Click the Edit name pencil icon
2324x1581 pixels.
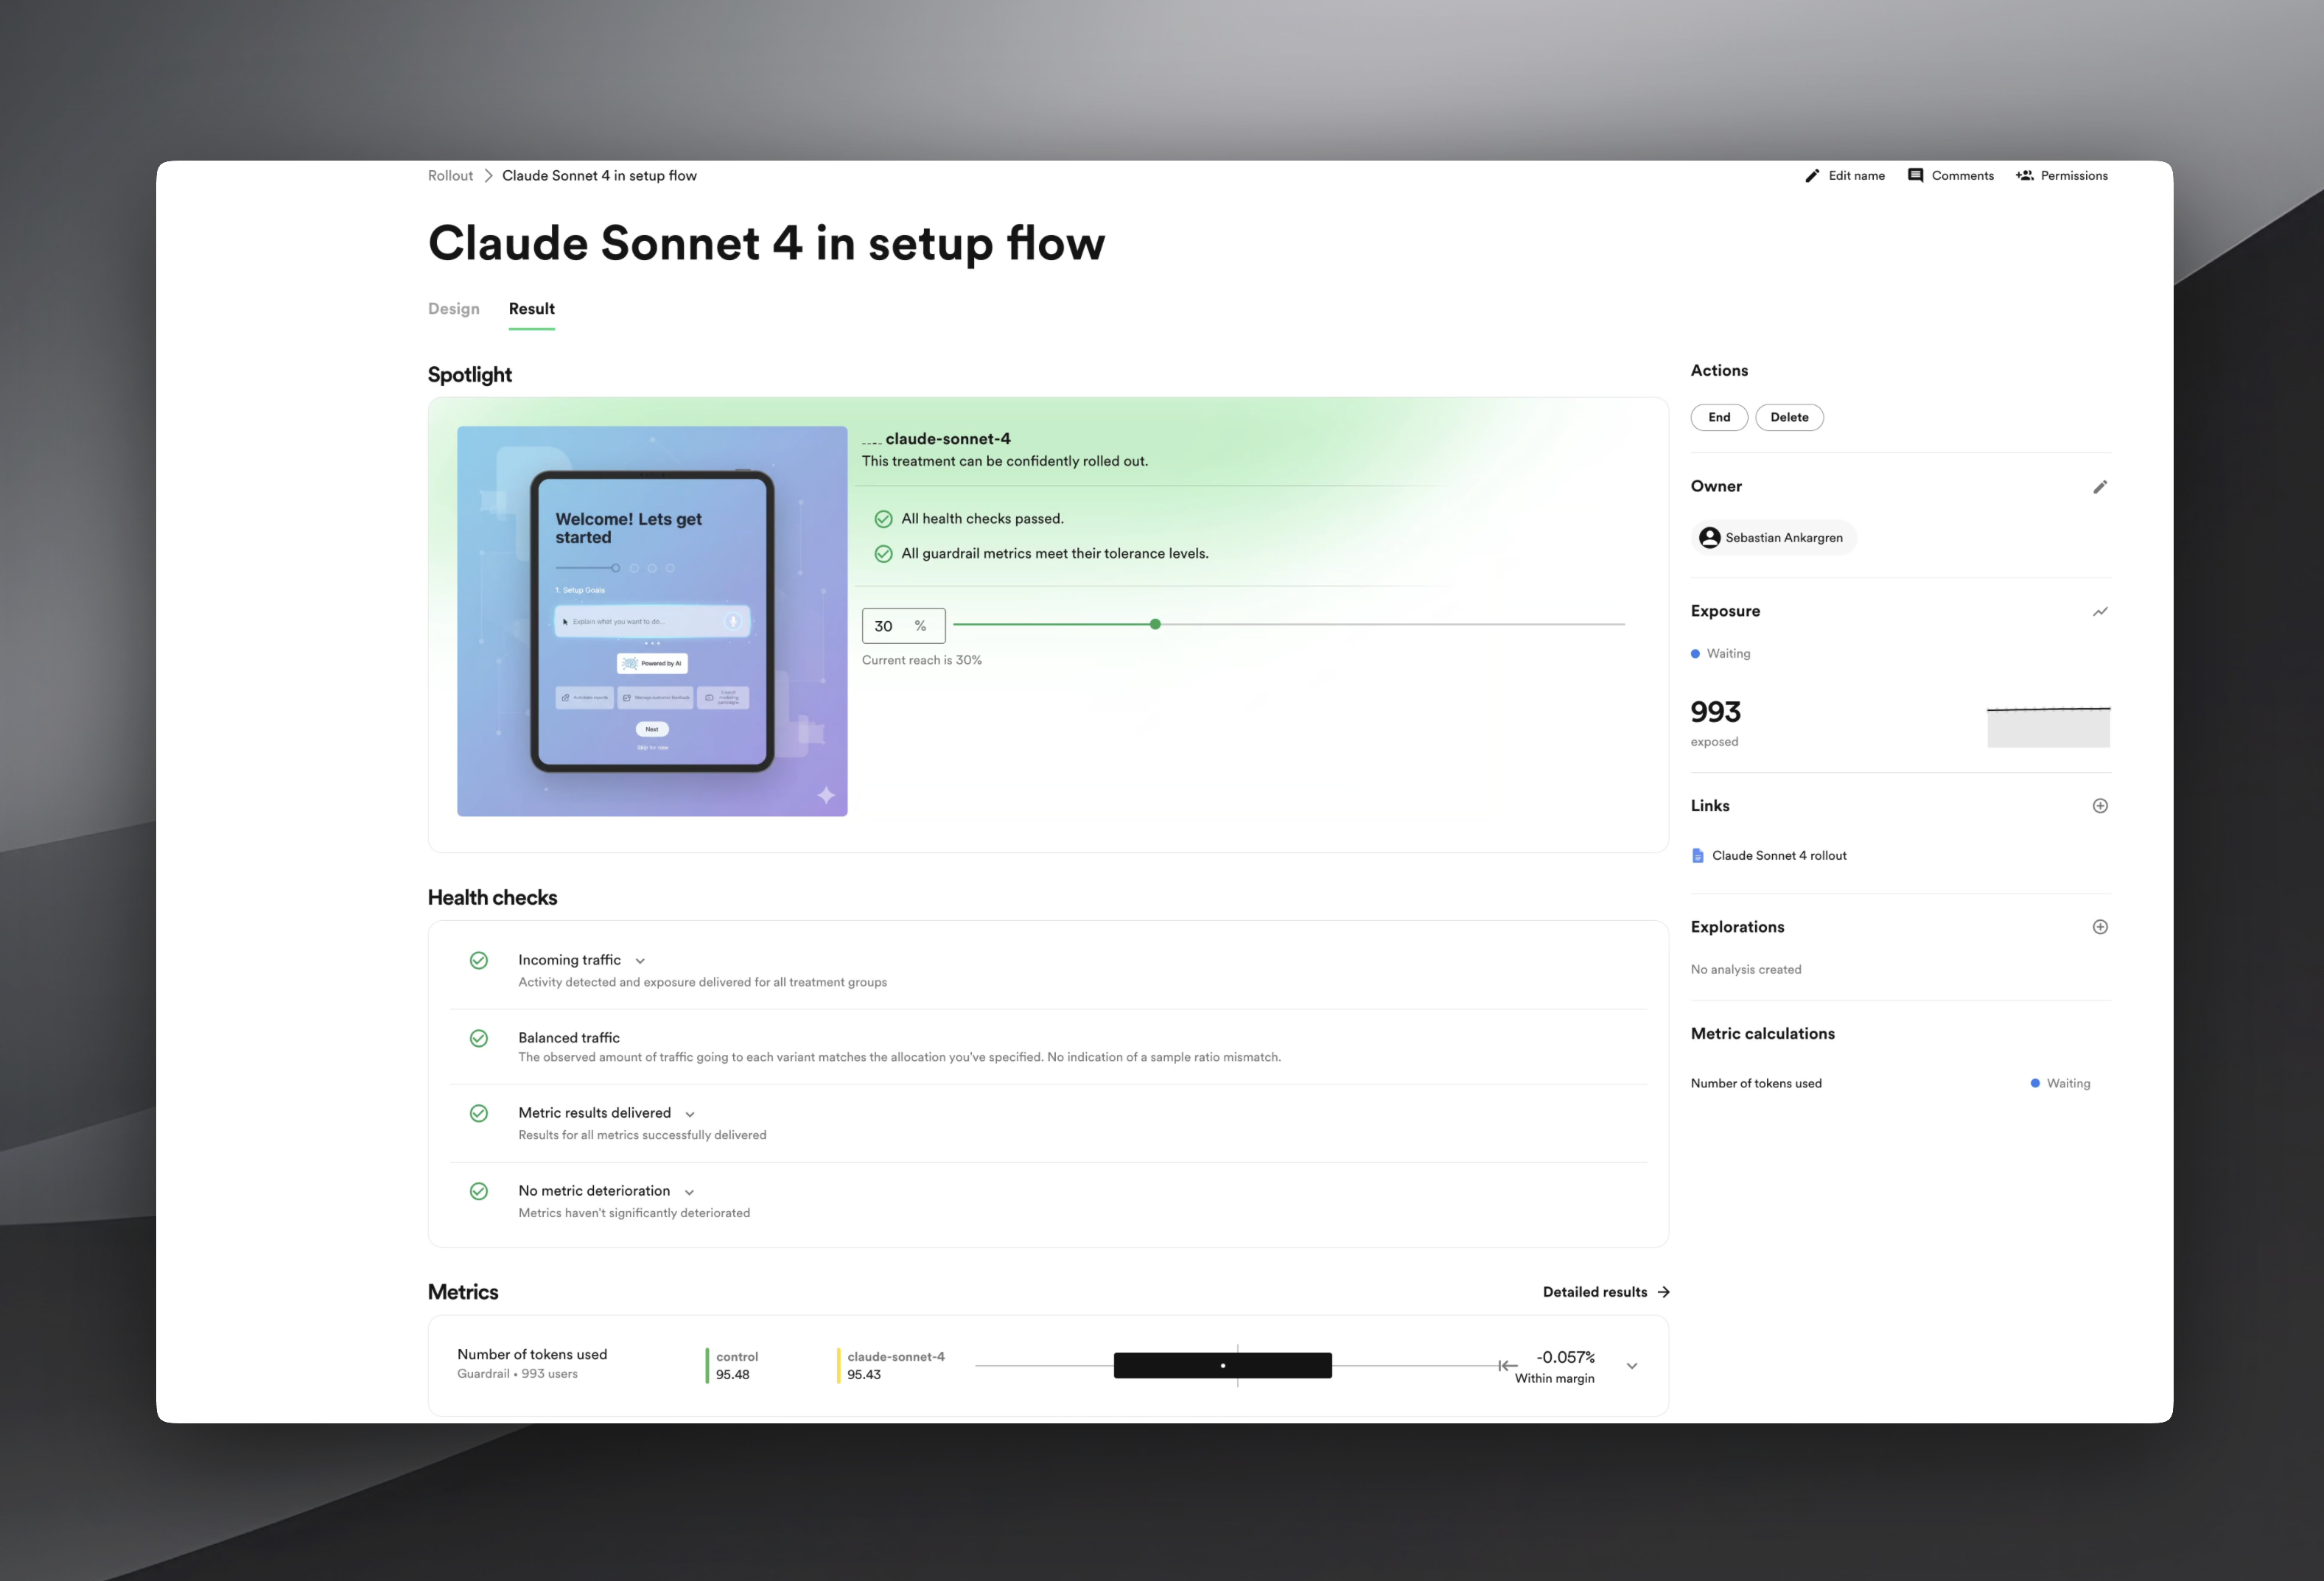click(1812, 176)
